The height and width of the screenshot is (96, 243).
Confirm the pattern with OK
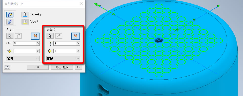[x=37, y=67]
